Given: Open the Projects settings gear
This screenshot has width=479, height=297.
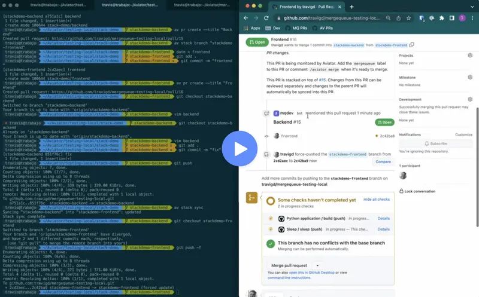Looking at the screenshot, I should [x=470, y=55].
